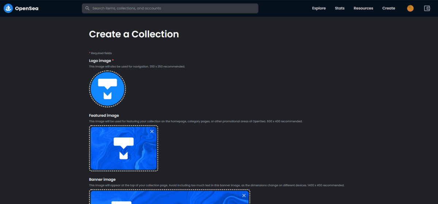Click the 600 x 400 recommended description

pyautogui.click(x=196, y=121)
